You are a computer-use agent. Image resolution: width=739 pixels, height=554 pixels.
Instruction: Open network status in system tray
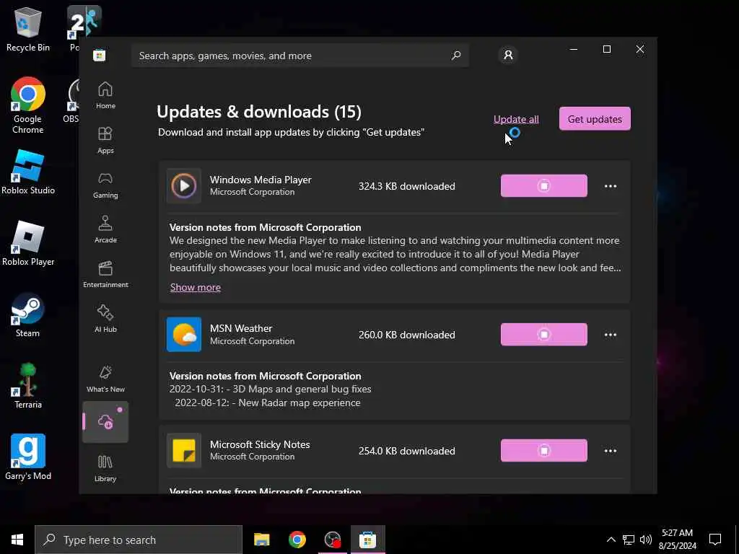point(629,540)
